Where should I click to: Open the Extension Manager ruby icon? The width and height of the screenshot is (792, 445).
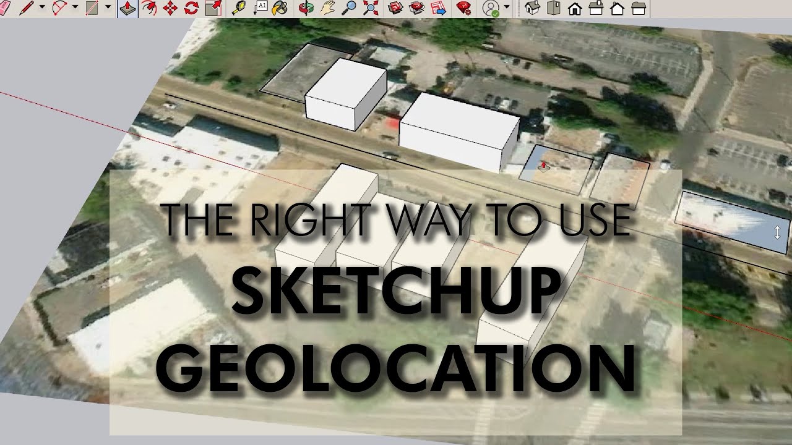click(x=463, y=8)
